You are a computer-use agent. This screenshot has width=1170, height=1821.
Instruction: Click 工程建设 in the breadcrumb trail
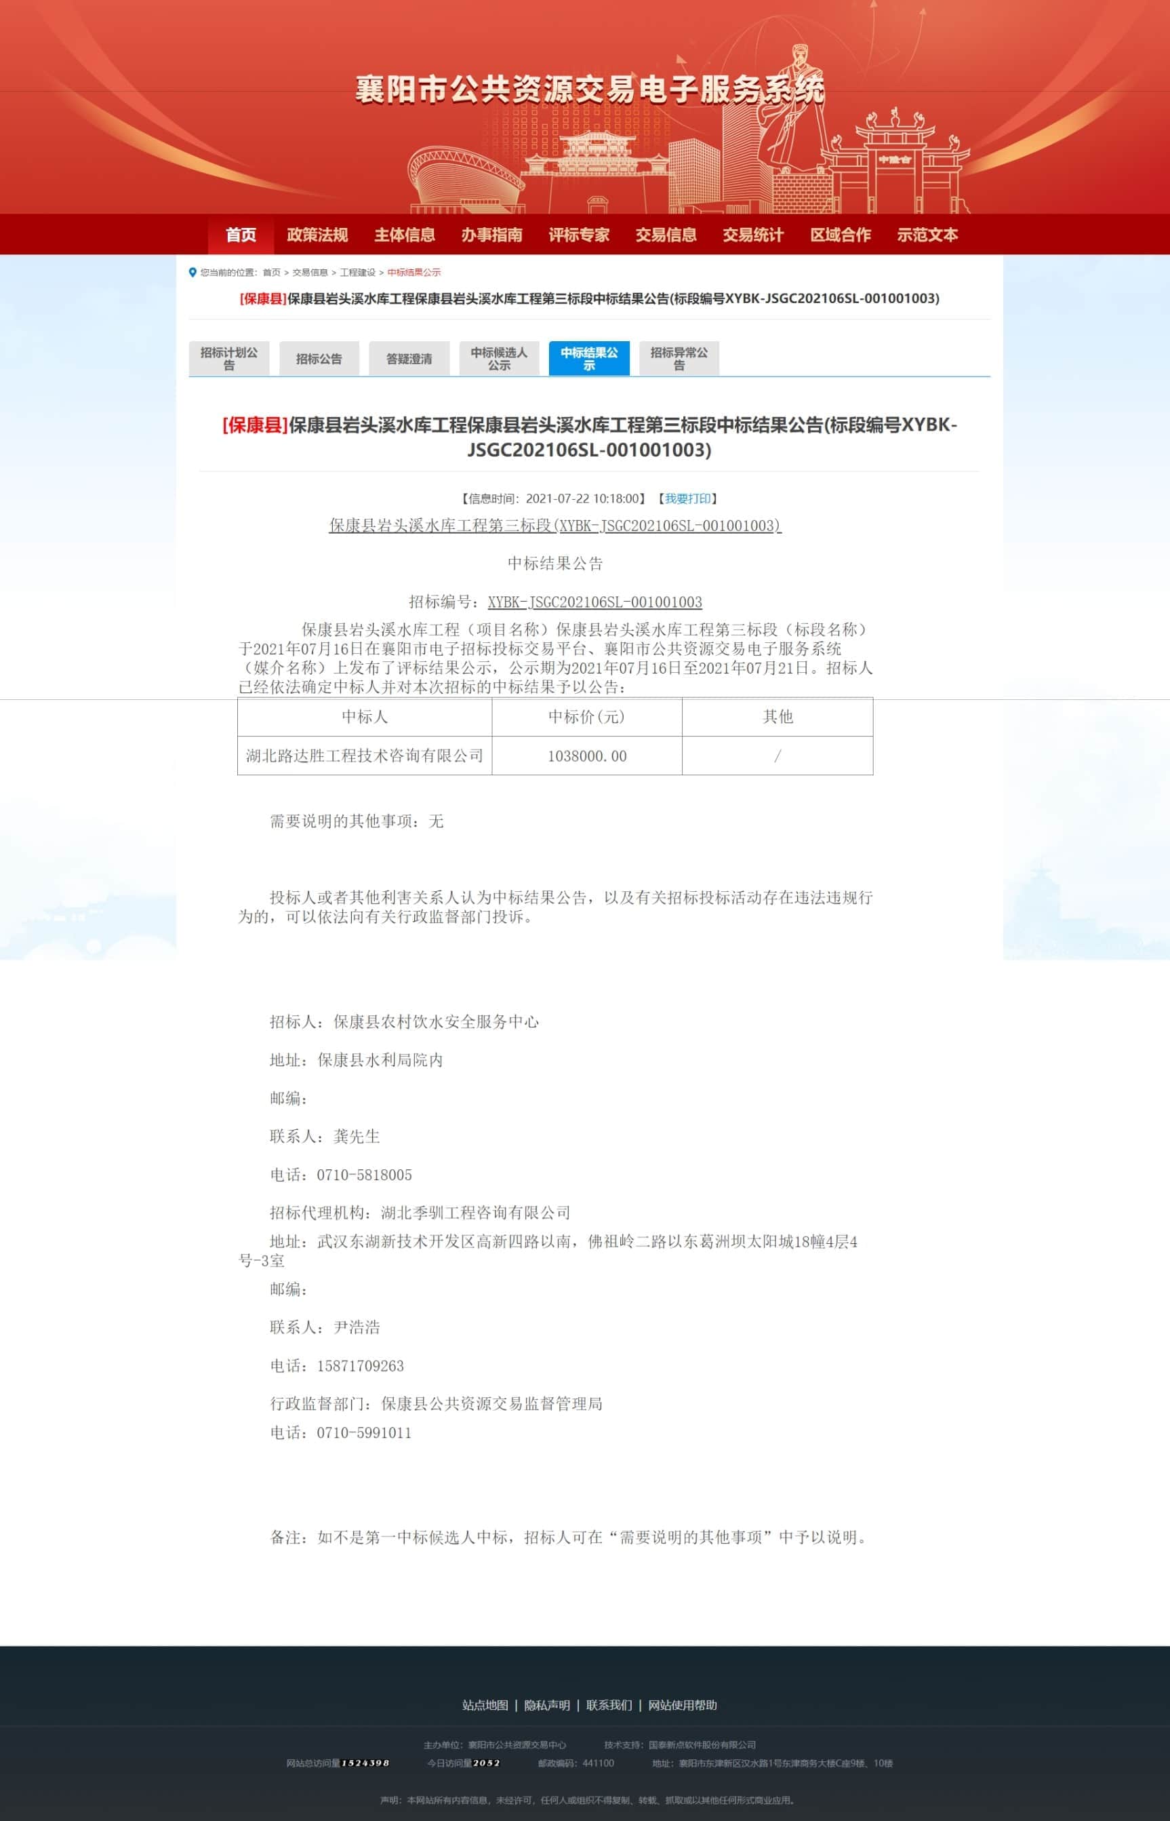357,273
